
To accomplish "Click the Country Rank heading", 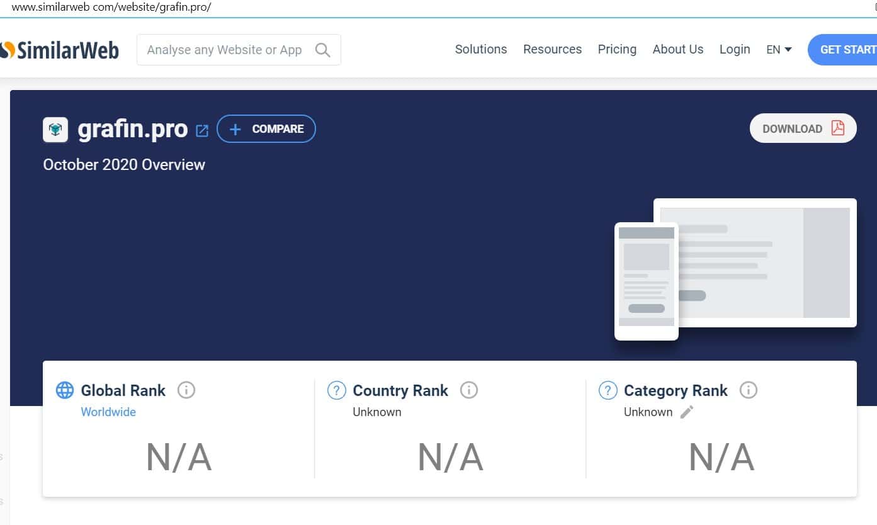I will (400, 390).
